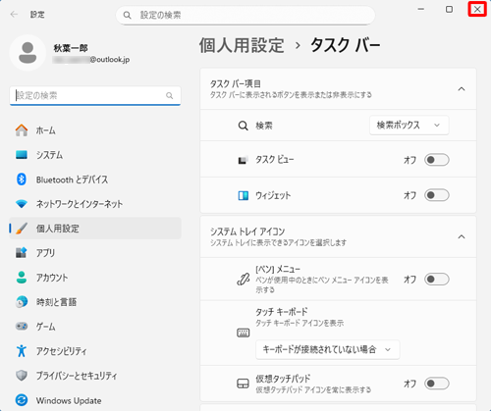
Task: Maximize the Settings window
Action: (x=449, y=9)
